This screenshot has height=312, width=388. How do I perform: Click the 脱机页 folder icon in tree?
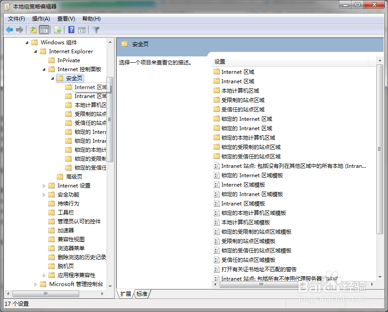coord(51,266)
